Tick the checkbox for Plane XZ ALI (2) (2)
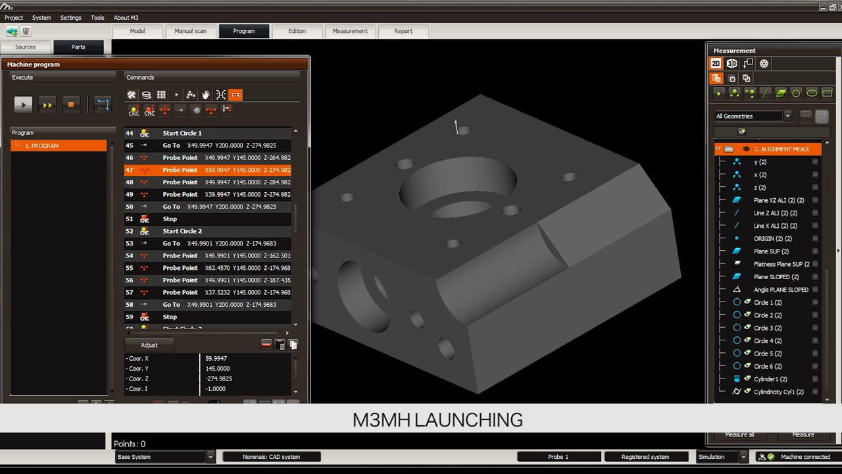 click(x=815, y=200)
